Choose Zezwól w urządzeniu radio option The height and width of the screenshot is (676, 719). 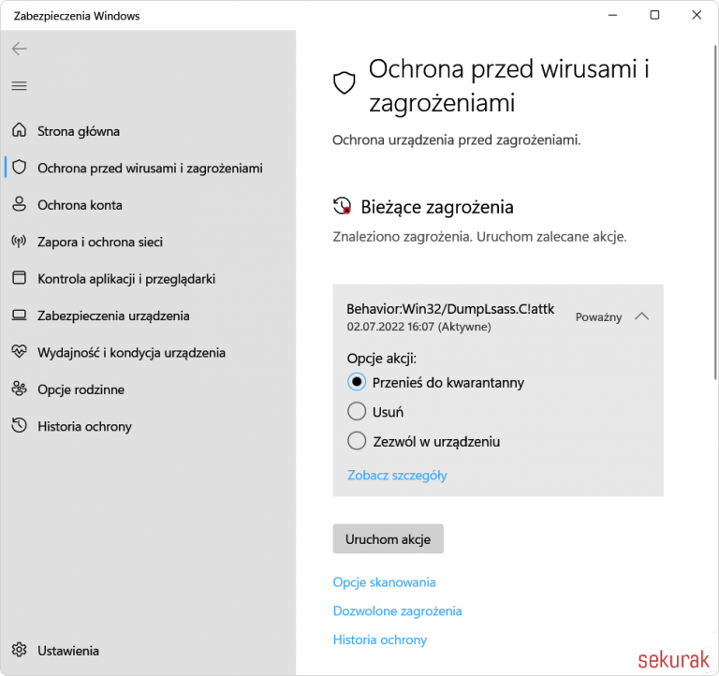click(x=357, y=441)
